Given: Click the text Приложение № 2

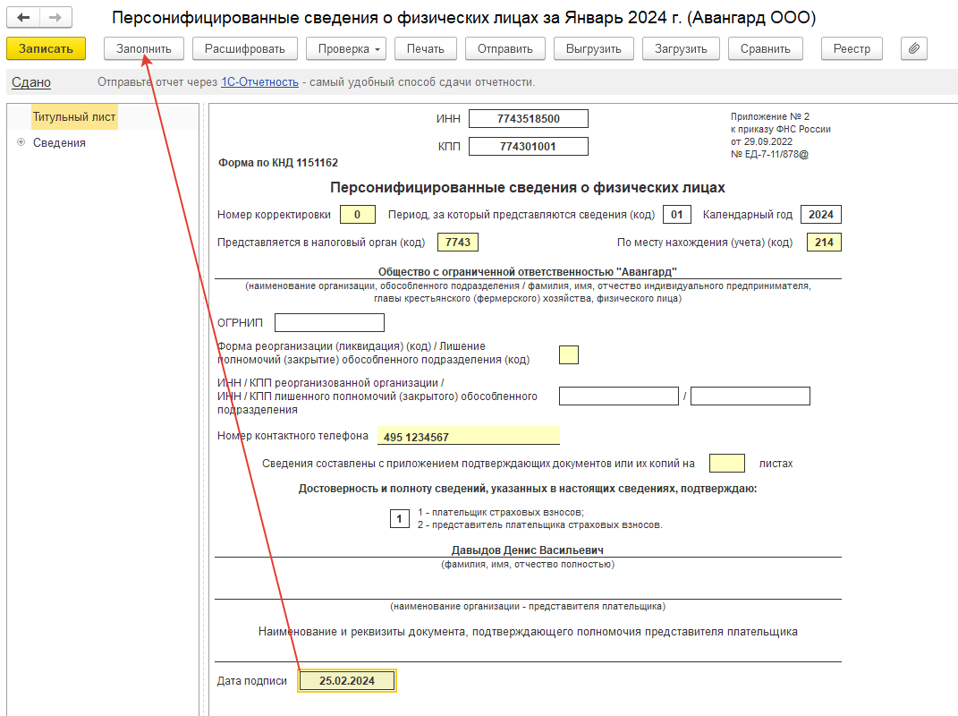Looking at the screenshot, I should 770,116.
